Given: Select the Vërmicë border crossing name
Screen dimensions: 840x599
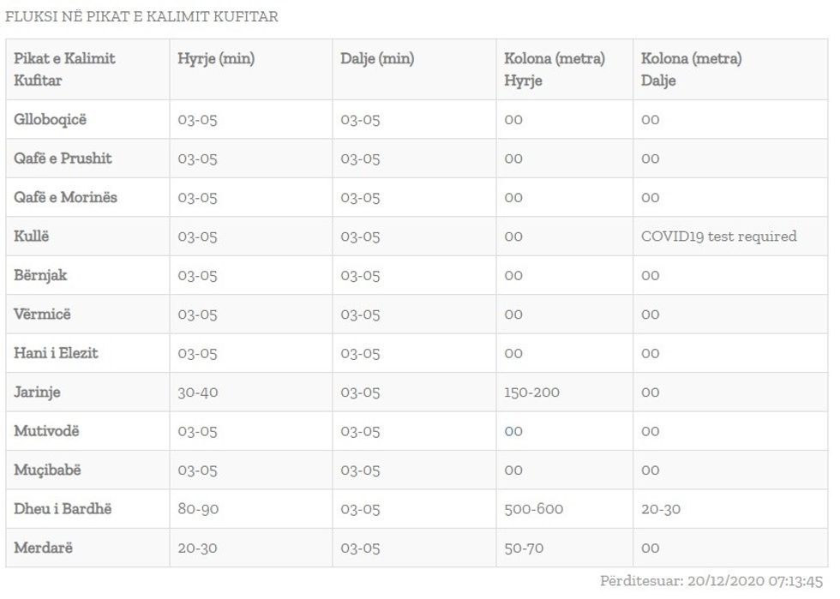Looking at the screenshot, I should tap(42, 314).
